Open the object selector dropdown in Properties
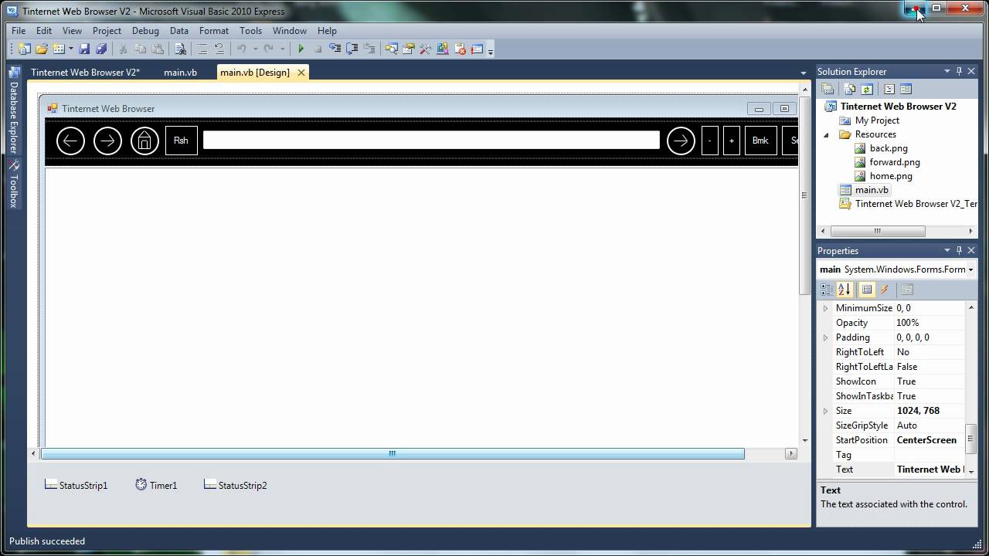 pyautogui.click(x=970, y=270)
